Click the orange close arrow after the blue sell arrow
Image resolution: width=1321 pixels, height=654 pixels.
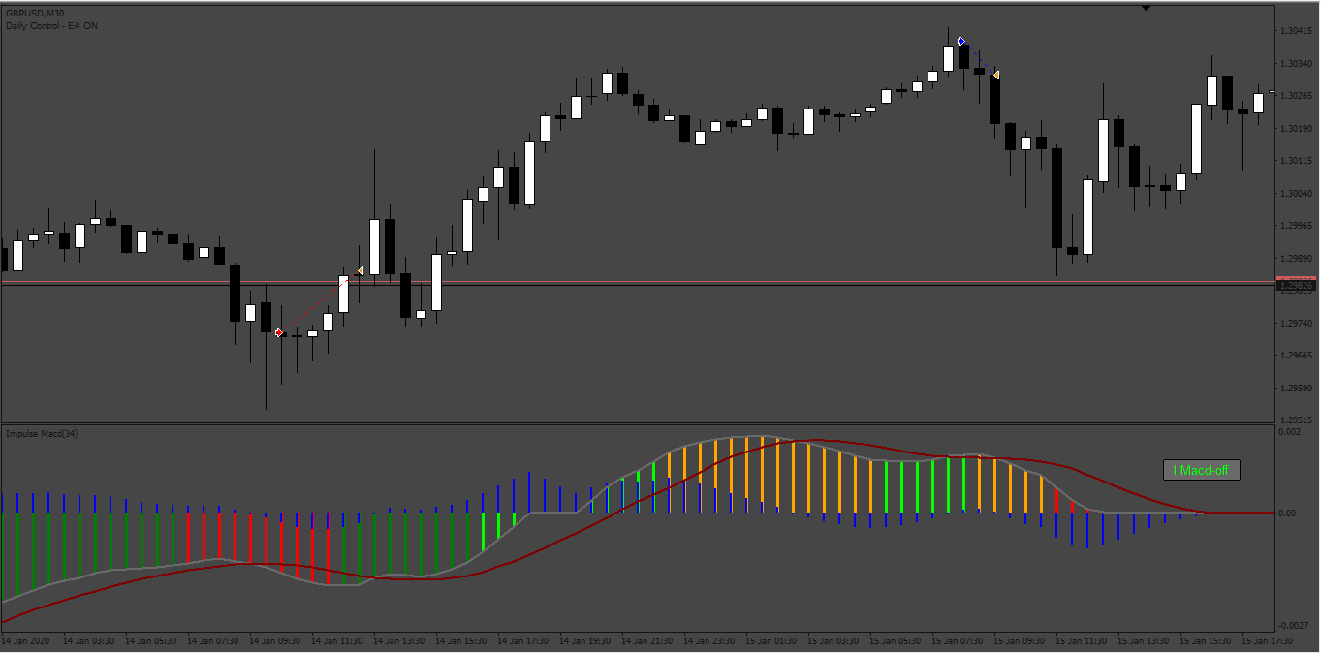click(x=995, y=75)
